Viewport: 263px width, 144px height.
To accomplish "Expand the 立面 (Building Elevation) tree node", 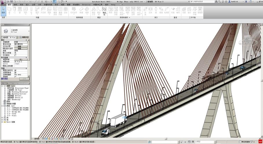I will (5, 92).
